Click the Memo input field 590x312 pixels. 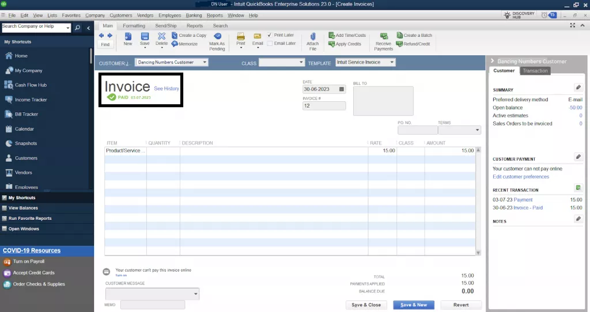coord(152,305)
